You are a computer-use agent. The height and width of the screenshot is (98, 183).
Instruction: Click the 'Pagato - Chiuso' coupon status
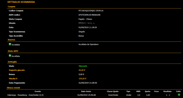[x=85, y=19]
